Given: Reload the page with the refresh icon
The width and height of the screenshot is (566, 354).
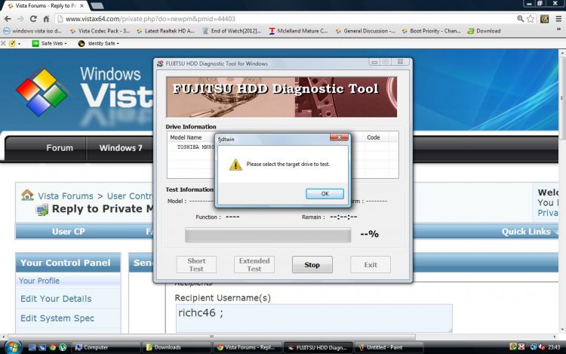Looking at the screenshot, I should (33, 19).
